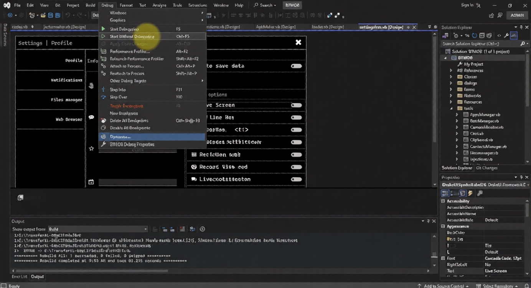Click the Events lightning bolt icon in Properties
531x288 pixels.
click(470, 193)
